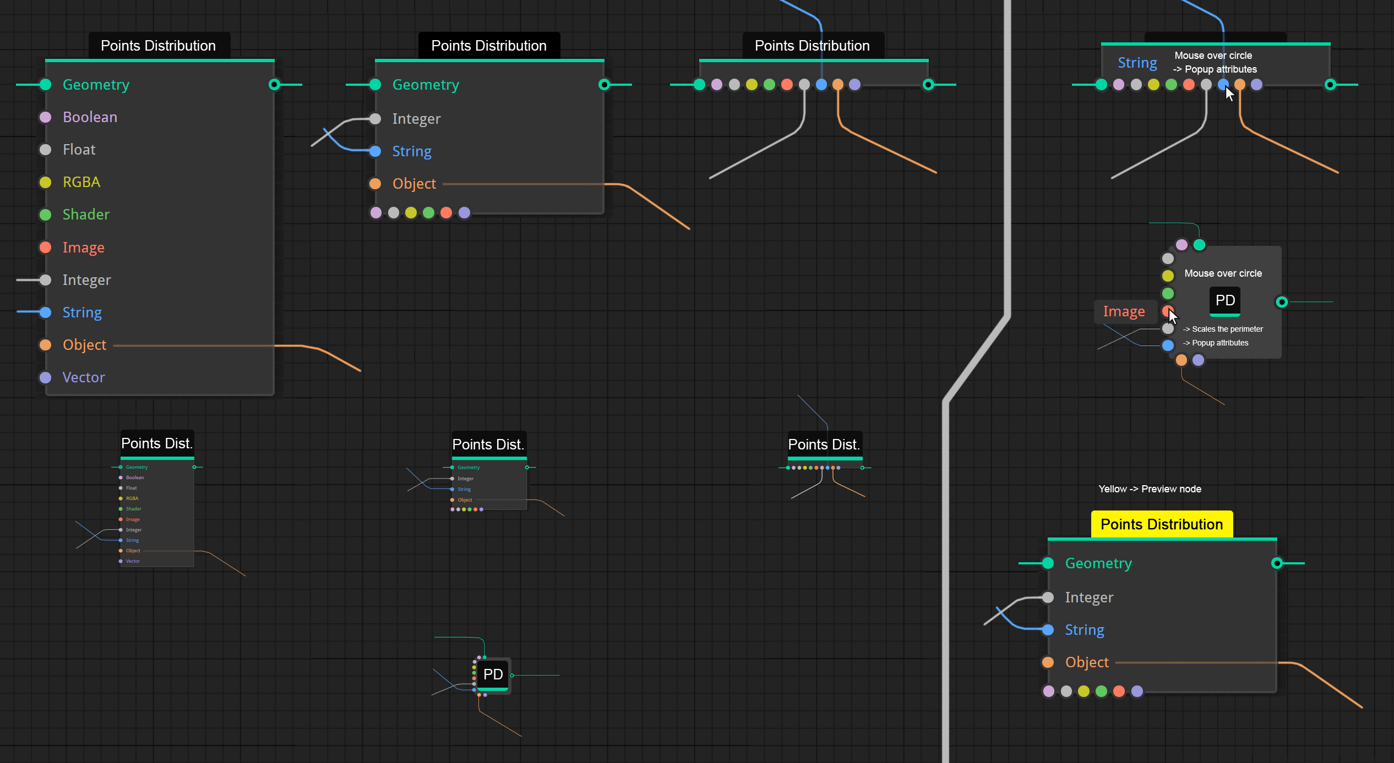
Task: Click PD label under 'Mouse over circle' text
Action: 1226,300
